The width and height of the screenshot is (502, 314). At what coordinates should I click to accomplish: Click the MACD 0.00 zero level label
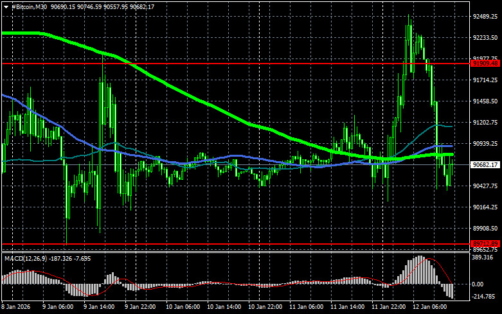click(x=478, y=284)
